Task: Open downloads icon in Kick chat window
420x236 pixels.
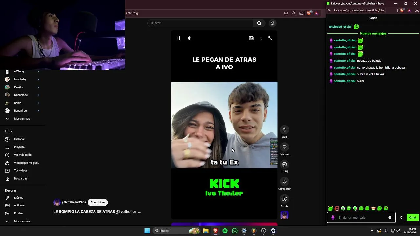Action: [x=417, y=10]
